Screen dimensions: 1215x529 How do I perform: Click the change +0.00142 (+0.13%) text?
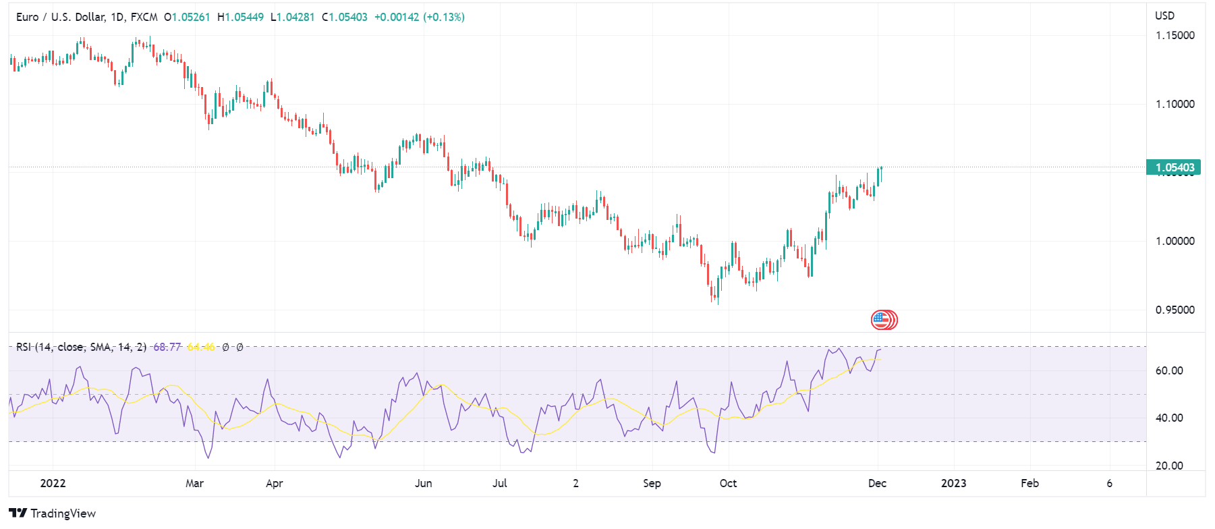420,17
